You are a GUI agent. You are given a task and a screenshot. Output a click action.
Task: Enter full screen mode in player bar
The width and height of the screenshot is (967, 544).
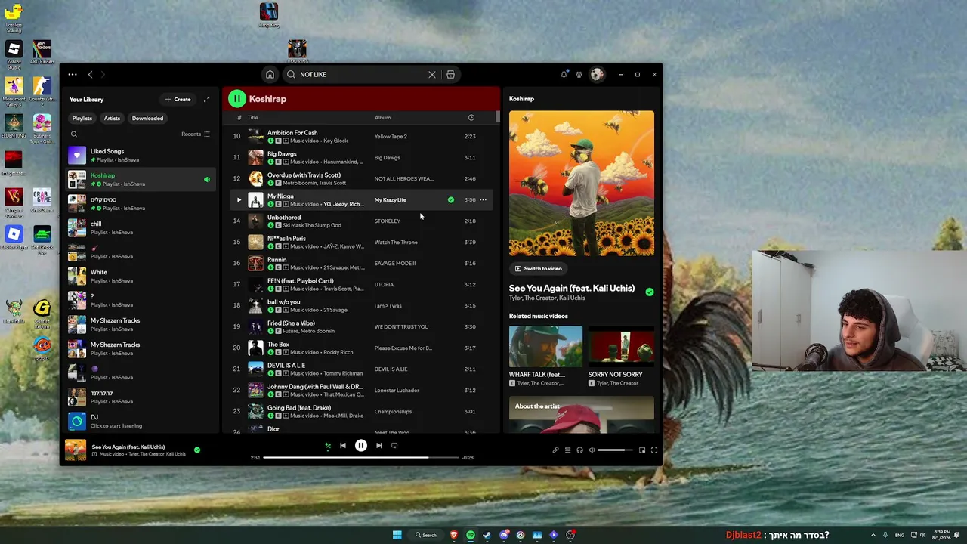(x=654, y=450)
